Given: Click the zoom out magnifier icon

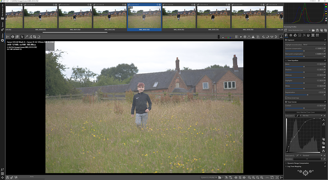Looking at the screenshot, I should (x=250, y=178).
